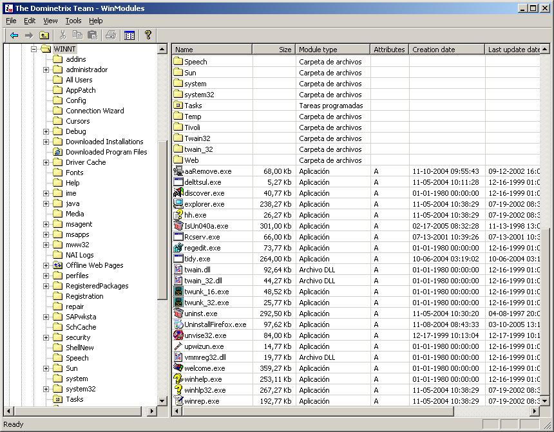Screen dimensions: 554x432
Task: Expand the java folder node
Action: point(46,203)
